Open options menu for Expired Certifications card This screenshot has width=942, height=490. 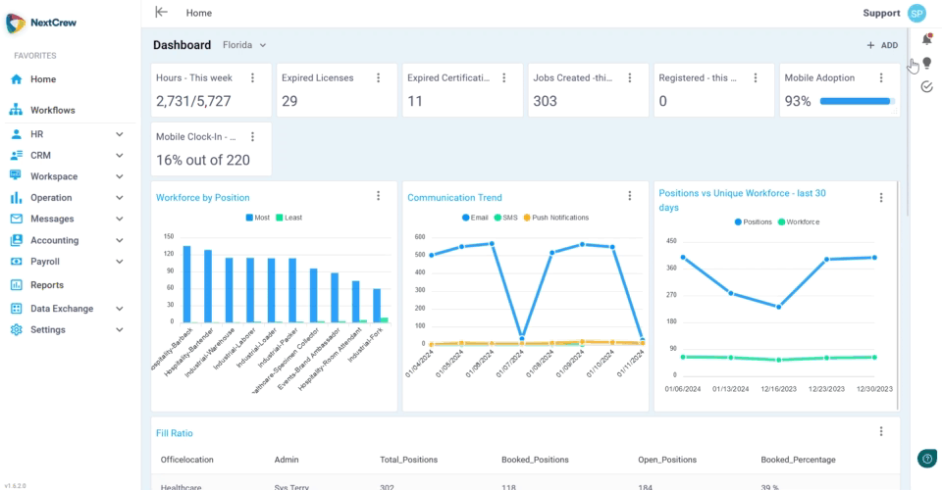504,78
